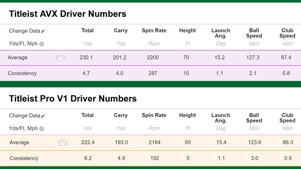This screenshot has width=301, height=169.
Task: Select the Carry column header in AVX table
Action: click(x=121, y=31)
